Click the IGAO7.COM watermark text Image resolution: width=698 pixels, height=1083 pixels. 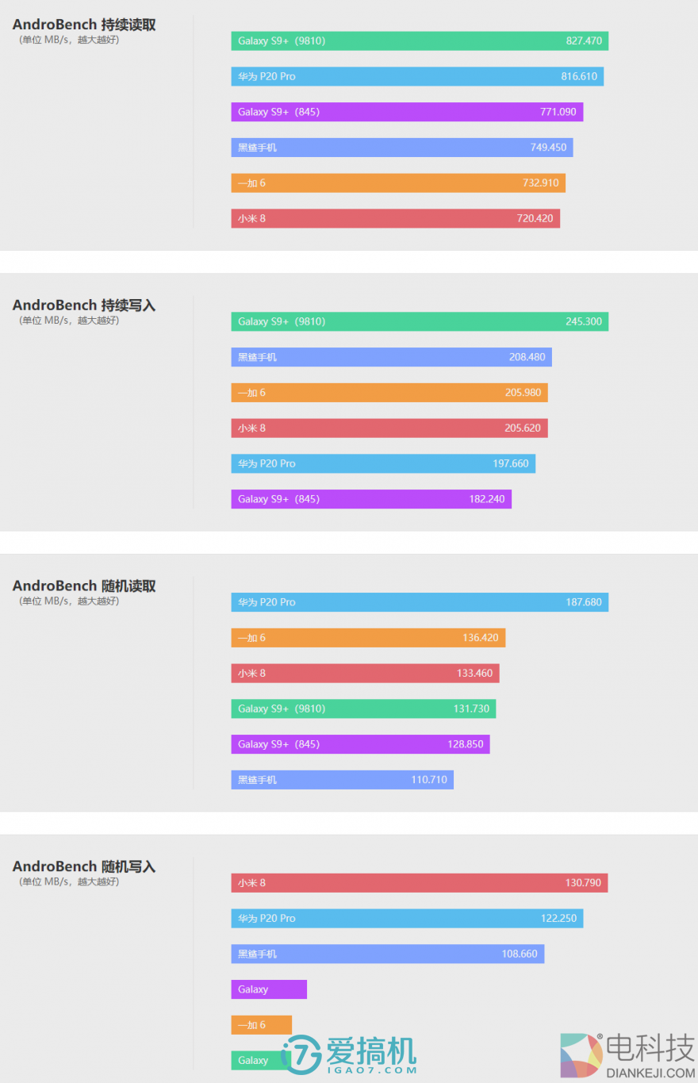(x=371, y=1070)
